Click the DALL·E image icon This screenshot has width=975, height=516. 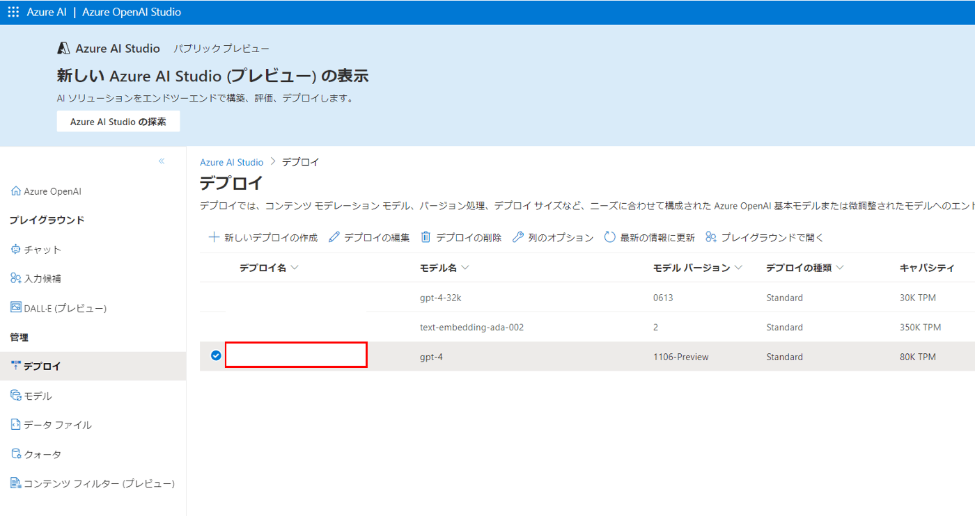tap(17, 307)
